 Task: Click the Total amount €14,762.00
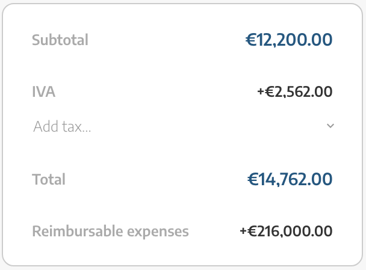(x=290, y=179)
